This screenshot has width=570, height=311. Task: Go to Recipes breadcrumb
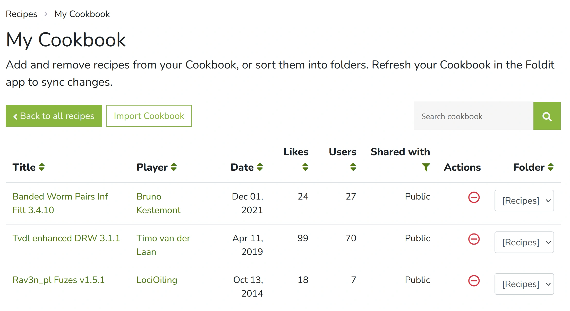coord(21,14)
